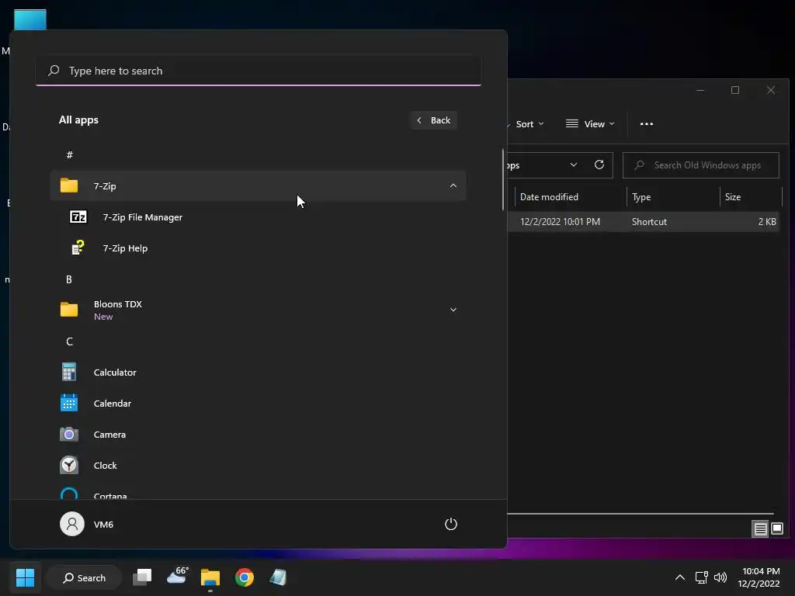Image resolution: width=795 pixels, height=596 pixels.
Task: Collapse the 7-Zip folder
Action: tap(453, 186)
